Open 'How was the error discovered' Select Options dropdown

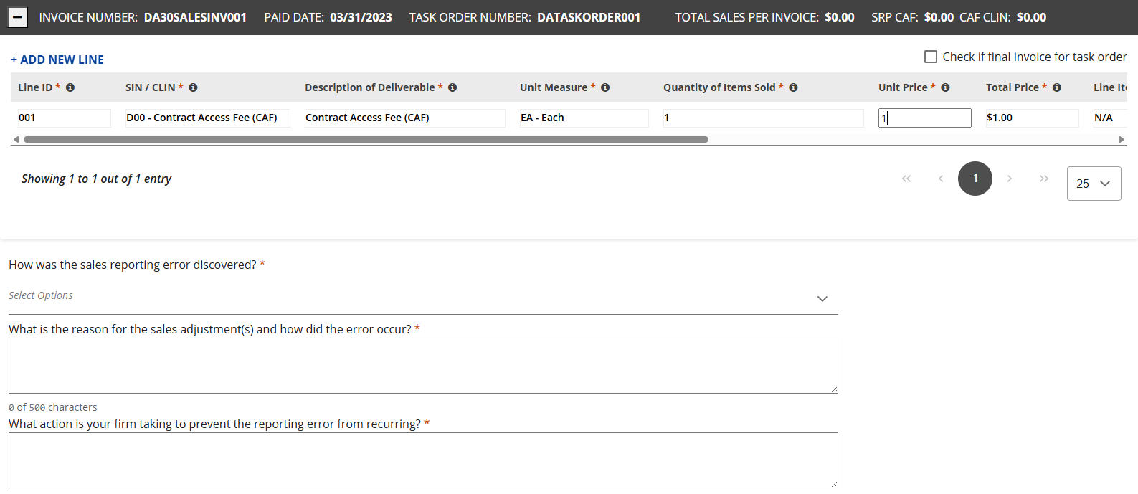tap(423, 298)
